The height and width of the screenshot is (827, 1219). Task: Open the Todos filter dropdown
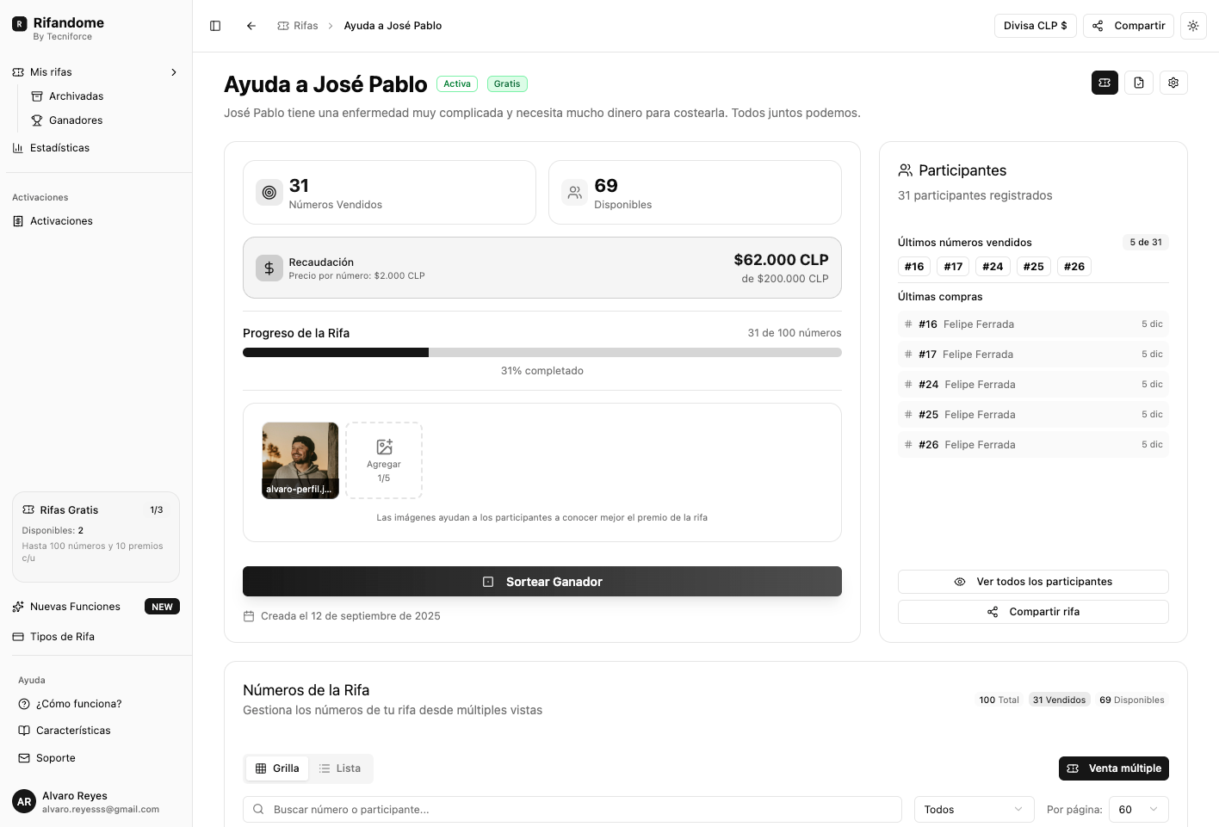pos(973,810)
